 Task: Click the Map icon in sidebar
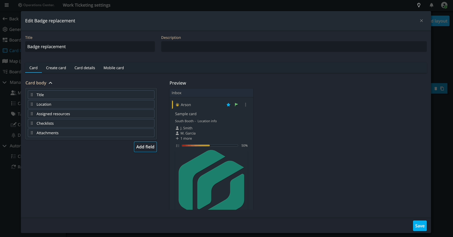pos(5,61)
